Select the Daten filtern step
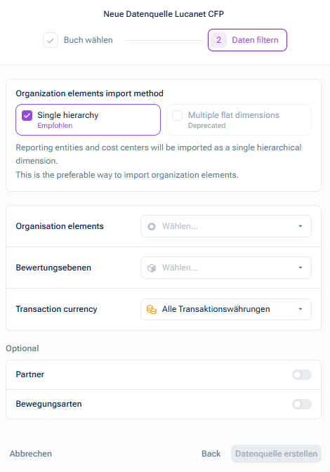 [247, 40]
